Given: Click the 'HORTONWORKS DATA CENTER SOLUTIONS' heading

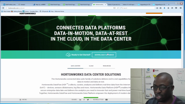Looking at the screenshot, I should click(91, 75).
